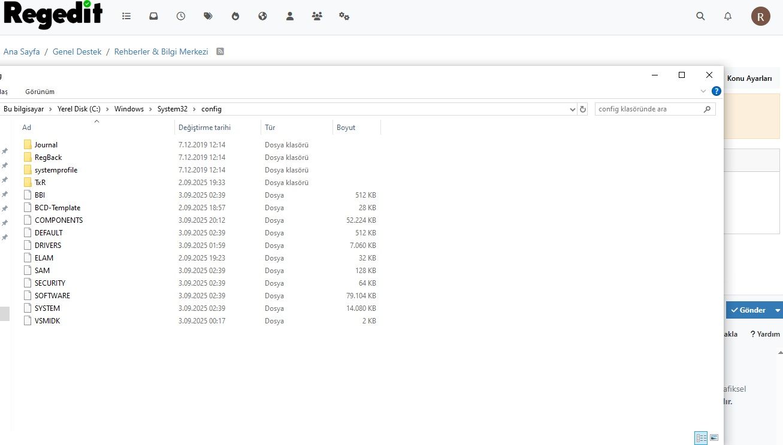Open the Görünüm ribbon tab
The height and width of the screenshot is (445, 783).
coord(40,92)
